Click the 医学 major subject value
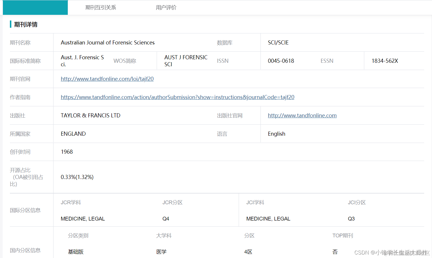 pos(161,252)
